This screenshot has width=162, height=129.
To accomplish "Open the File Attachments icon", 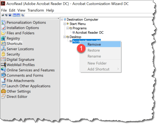I will pyautogui.click(x=3, y=80).
